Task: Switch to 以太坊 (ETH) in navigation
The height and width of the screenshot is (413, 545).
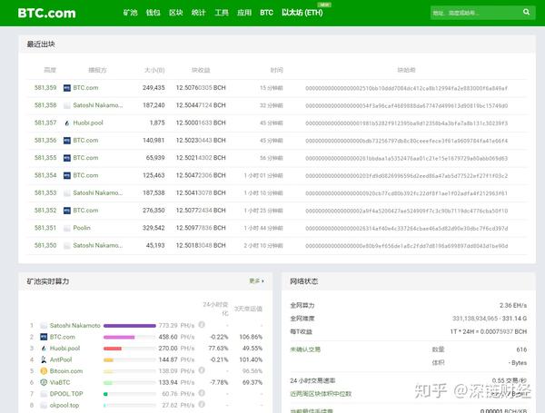Action: 302,13
